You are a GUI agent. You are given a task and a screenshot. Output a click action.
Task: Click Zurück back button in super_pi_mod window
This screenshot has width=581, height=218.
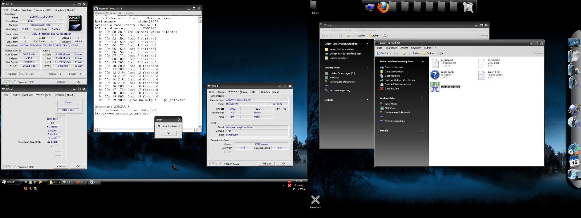(383, 53)
